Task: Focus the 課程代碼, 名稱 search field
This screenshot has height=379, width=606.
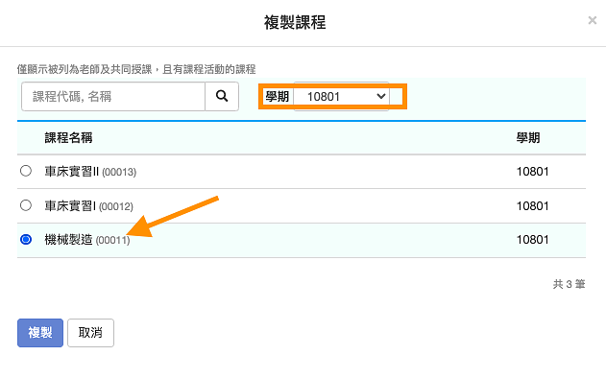Action: [113, 97]
